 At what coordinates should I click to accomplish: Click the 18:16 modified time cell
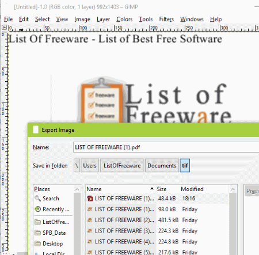pos(189,199)
